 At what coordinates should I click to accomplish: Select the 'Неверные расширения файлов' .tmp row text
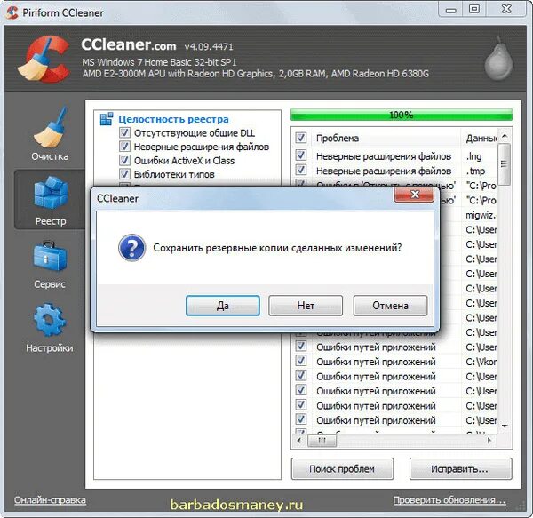(x=384, y=171)
